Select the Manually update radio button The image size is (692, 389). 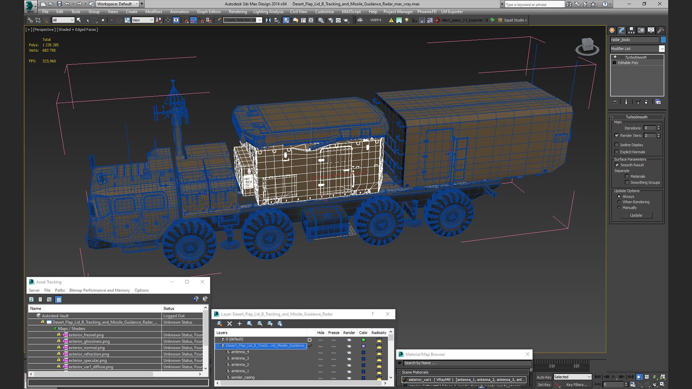pyautogui.click(x=619, y=208)
